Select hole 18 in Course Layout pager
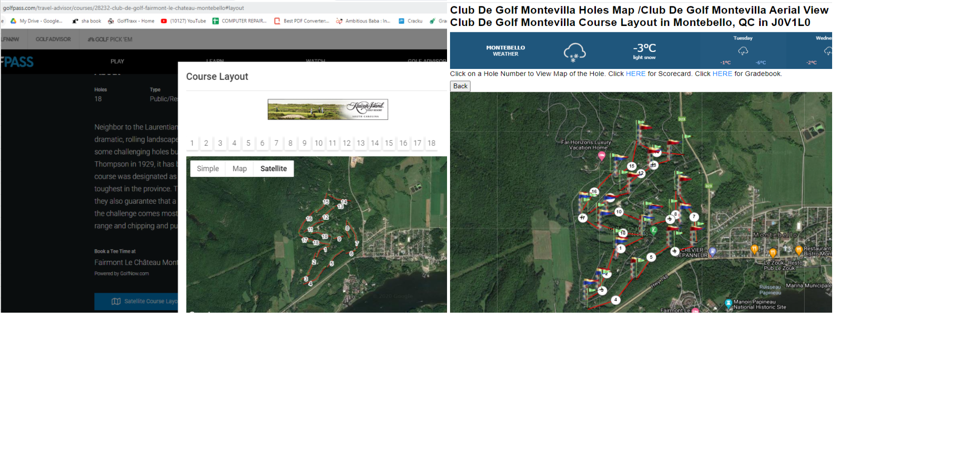 click(x=432, y=143)
